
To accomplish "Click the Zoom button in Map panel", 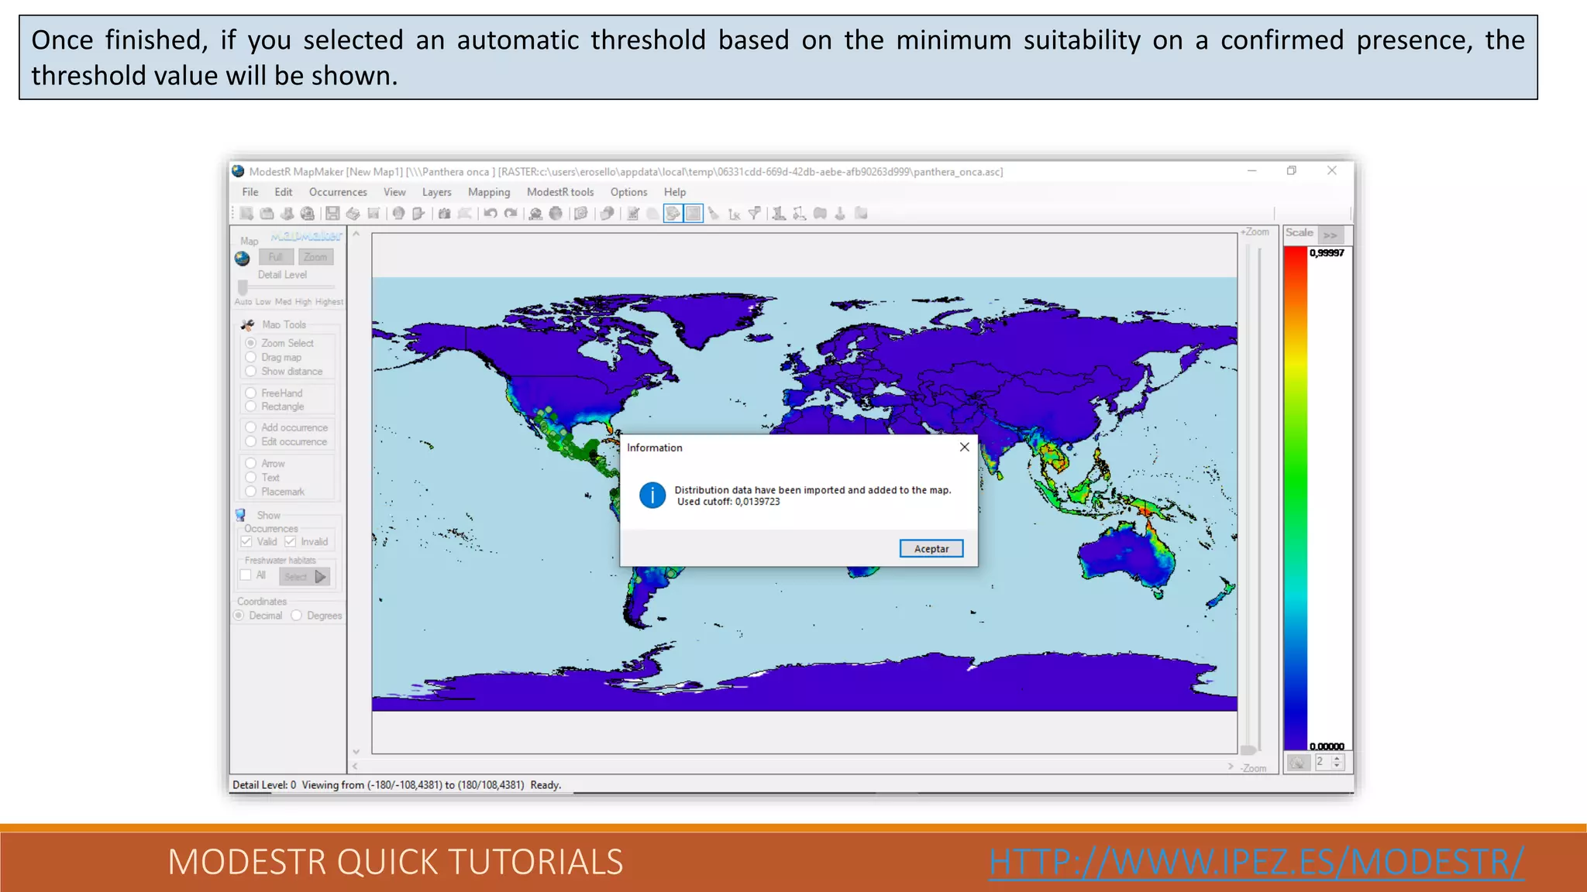I will coord(315,257).
